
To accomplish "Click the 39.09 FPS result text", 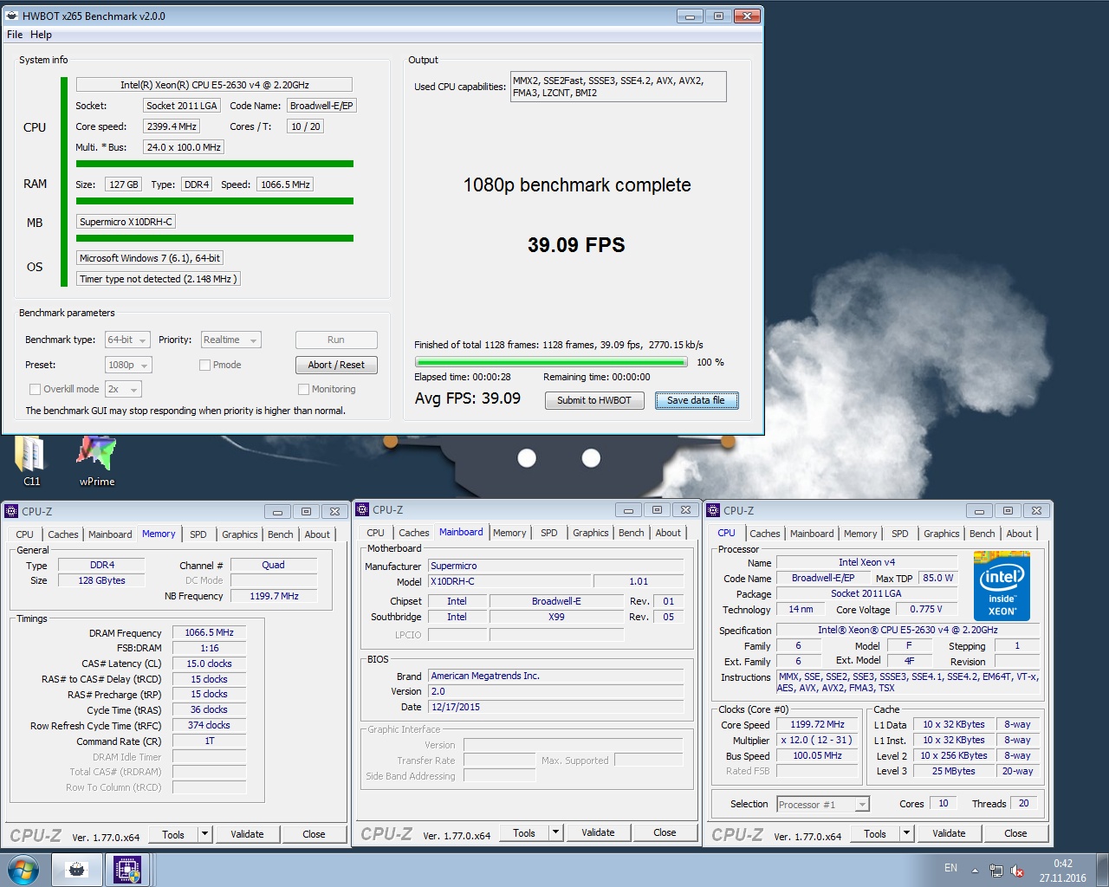I will pyautogui.click(x=576, y=245).
